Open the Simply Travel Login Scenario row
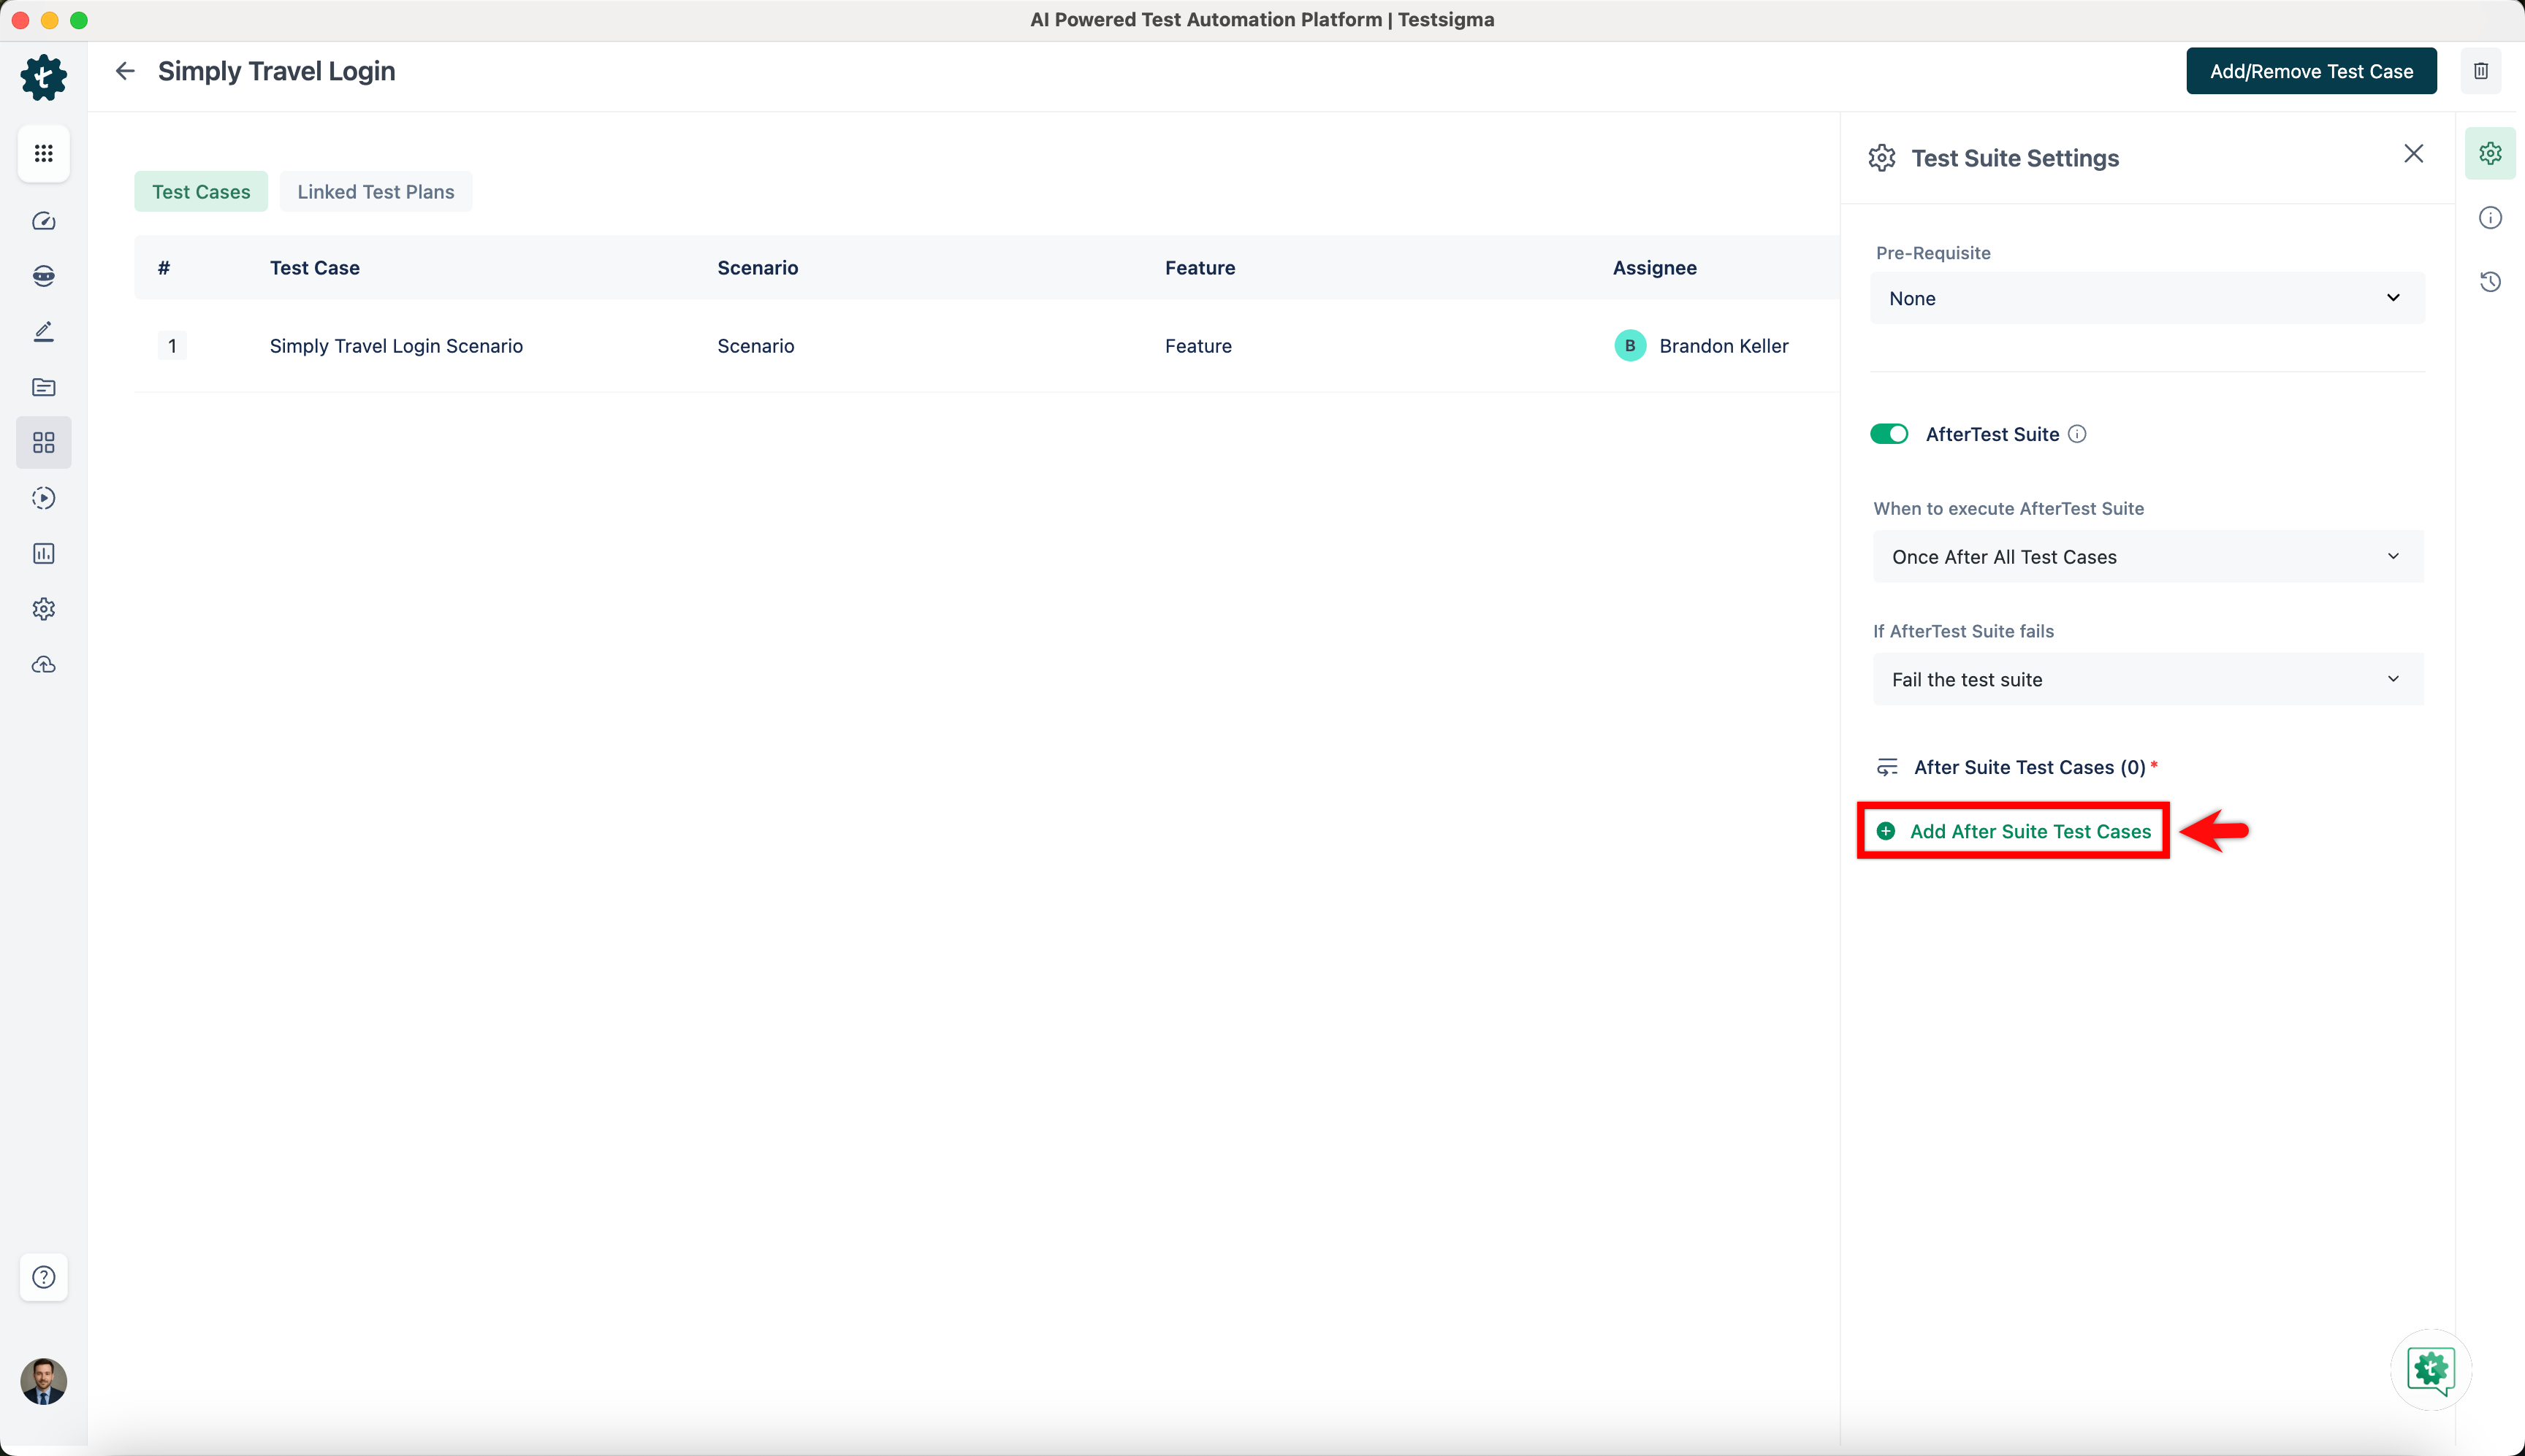This screenshot has width=2525, height=1456. tap(396, 346)
